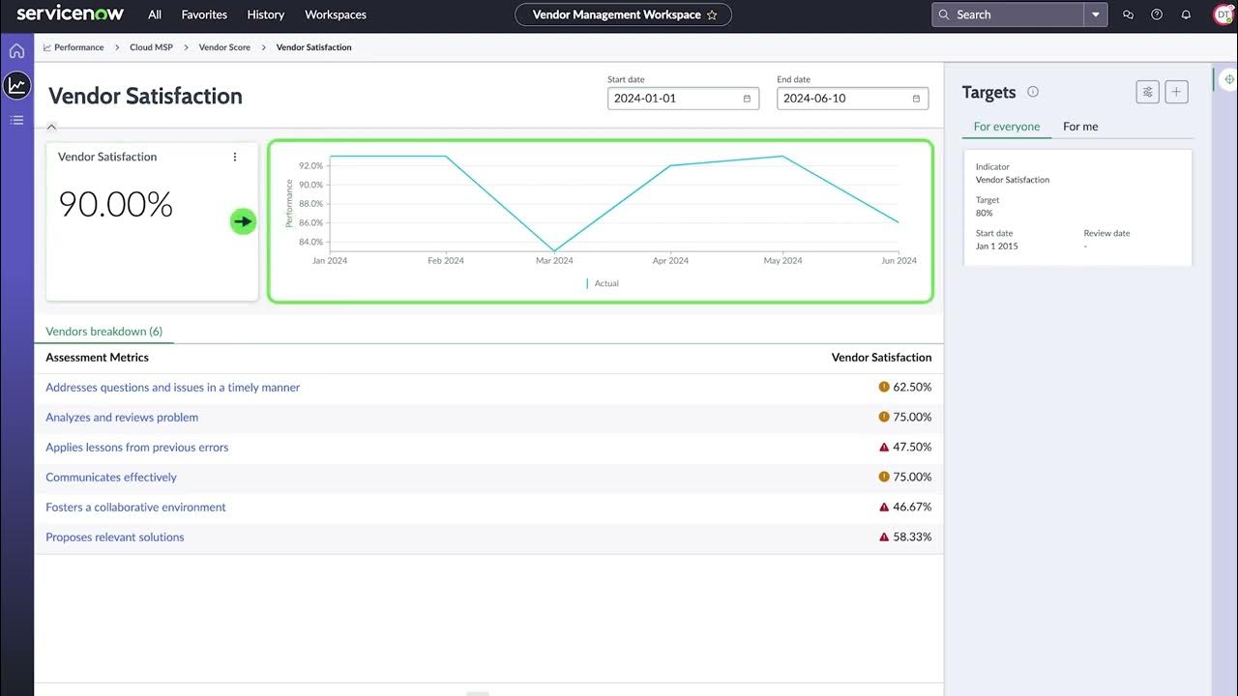Collapse the Vendor Satisfaction summary section

click(51, 126)
